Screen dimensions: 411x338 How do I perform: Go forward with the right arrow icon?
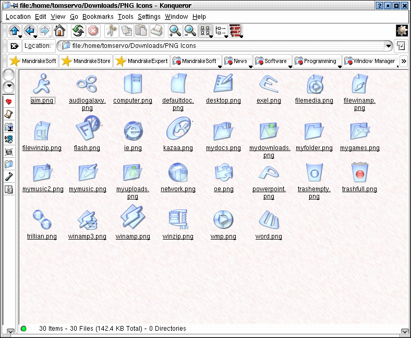coord(44,31)
